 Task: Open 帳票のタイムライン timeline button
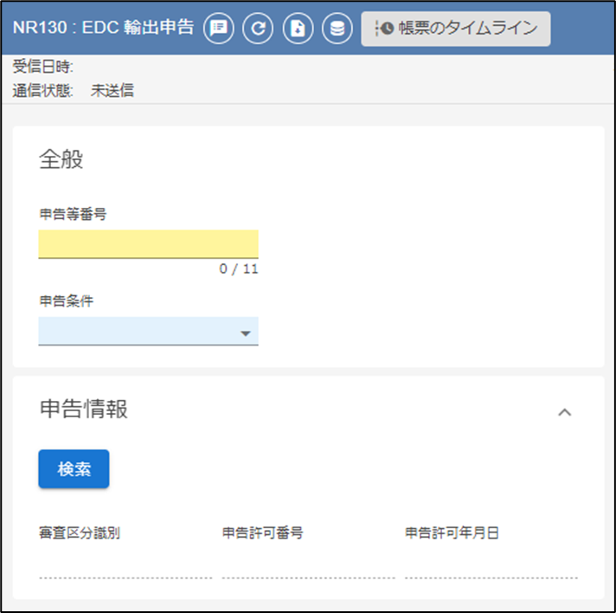(x=456, y=29)
